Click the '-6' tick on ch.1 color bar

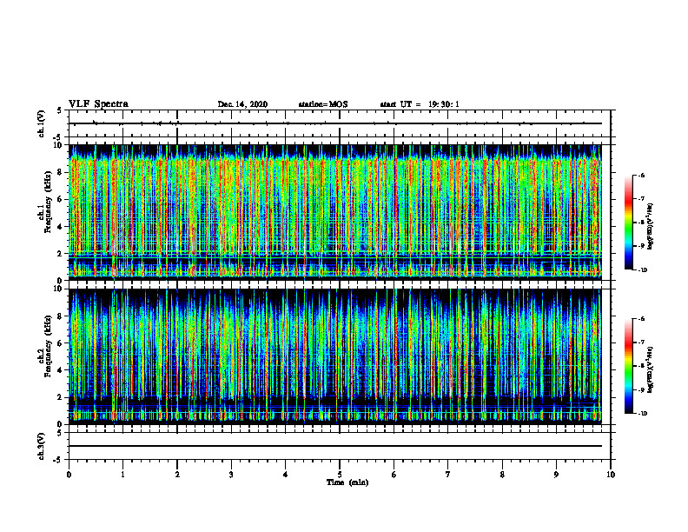click(x=642, y=176)
